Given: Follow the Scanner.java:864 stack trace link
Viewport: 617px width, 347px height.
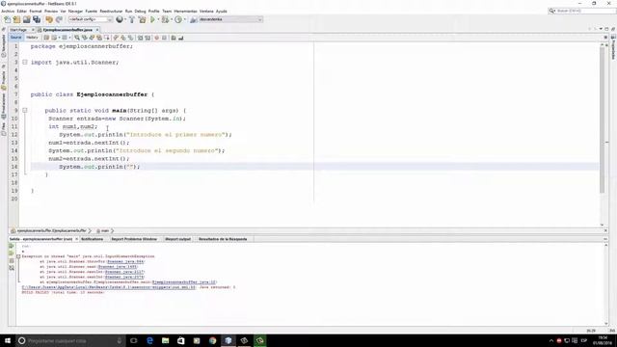Looking at the screenshot, I should [125, 261].
